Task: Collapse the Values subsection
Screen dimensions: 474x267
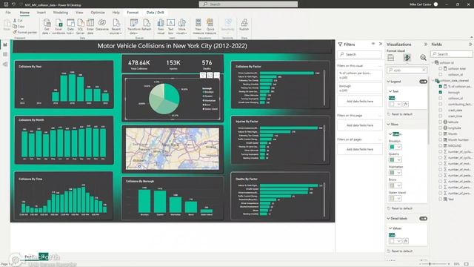Action: (390, 228)
